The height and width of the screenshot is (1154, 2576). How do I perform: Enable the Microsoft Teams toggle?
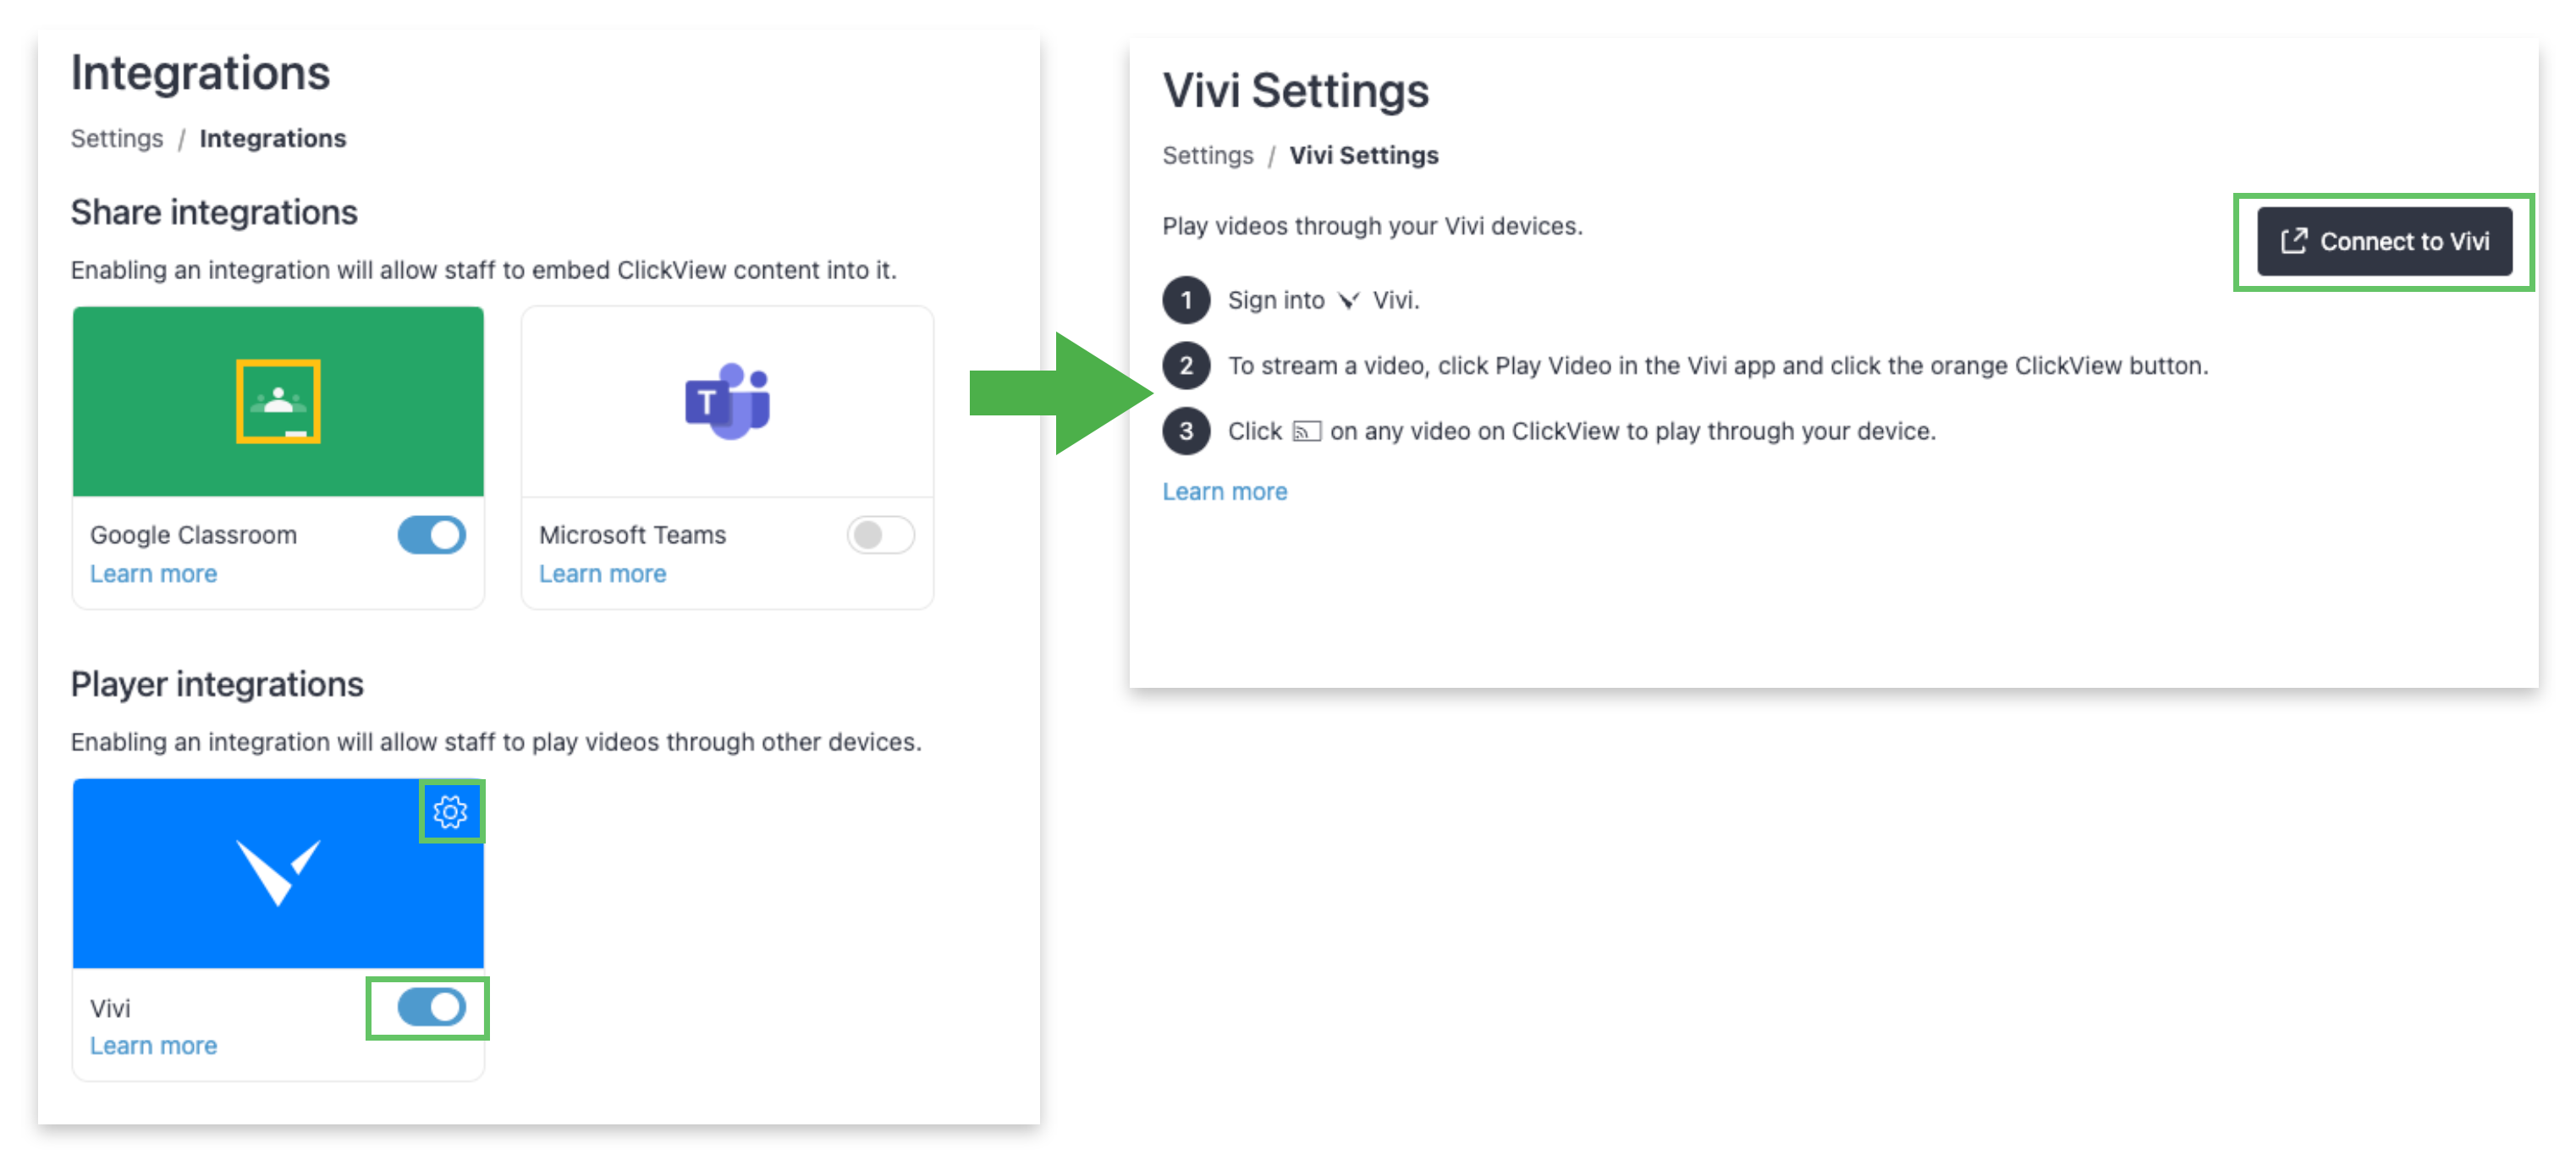(x=880, y=535)
